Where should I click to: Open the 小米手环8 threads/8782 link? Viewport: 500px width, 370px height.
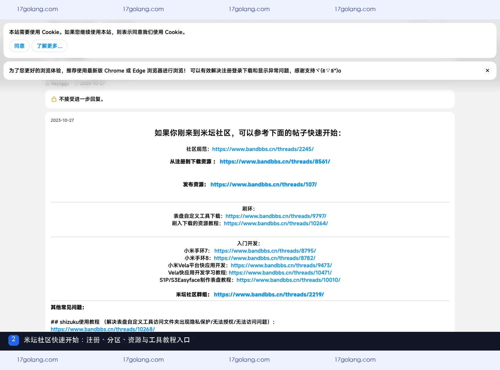(x=265, y=258)
